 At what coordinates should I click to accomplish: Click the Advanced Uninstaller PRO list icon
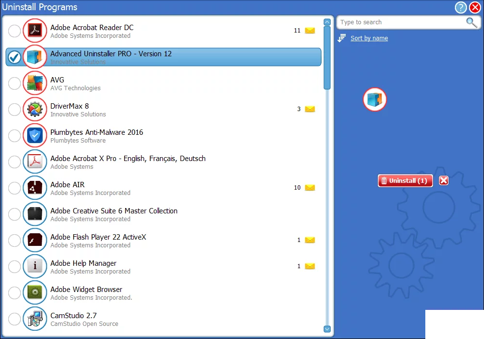[35, 57]
